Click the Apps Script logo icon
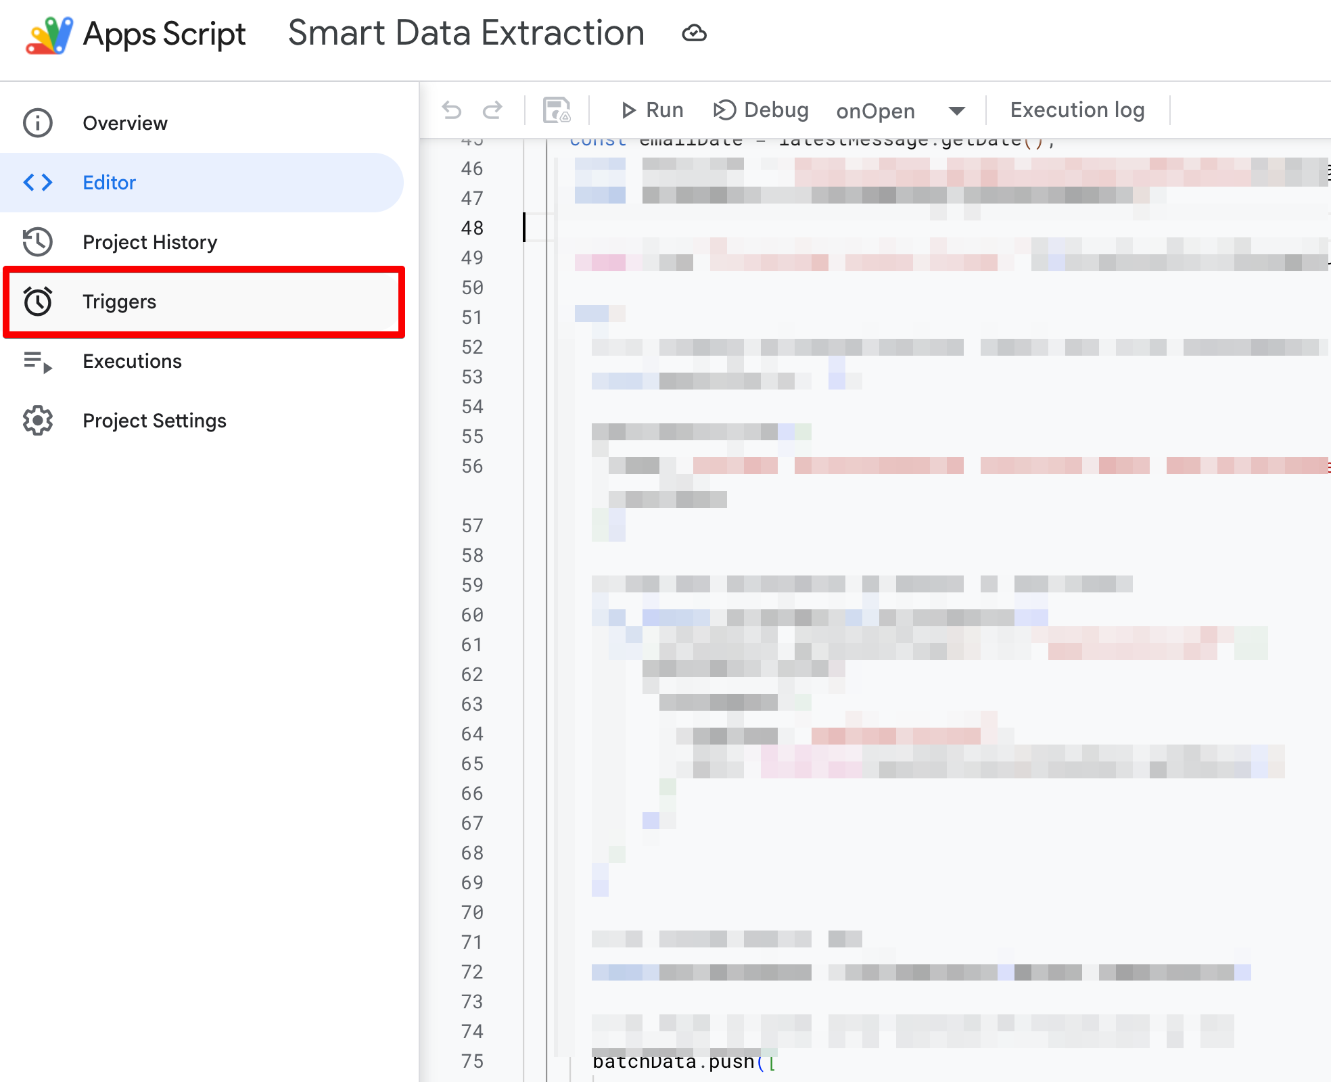 49,34
